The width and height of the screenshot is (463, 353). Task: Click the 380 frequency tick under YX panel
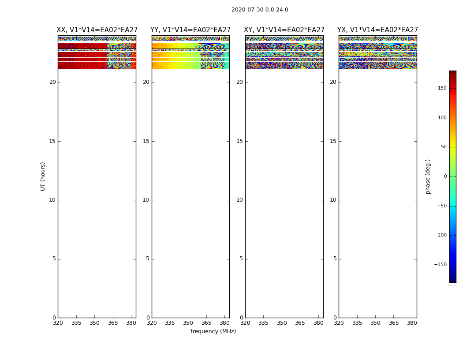(412, 323)
